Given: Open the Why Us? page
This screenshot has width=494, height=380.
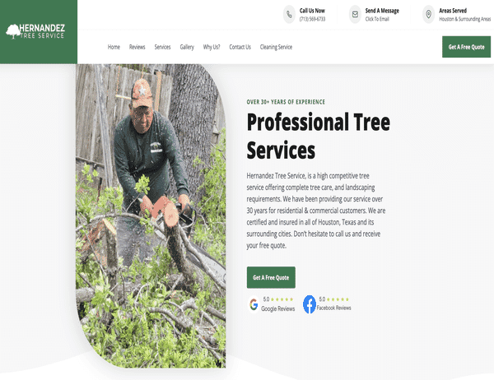Looking at the screenshot, I should 212,47.
